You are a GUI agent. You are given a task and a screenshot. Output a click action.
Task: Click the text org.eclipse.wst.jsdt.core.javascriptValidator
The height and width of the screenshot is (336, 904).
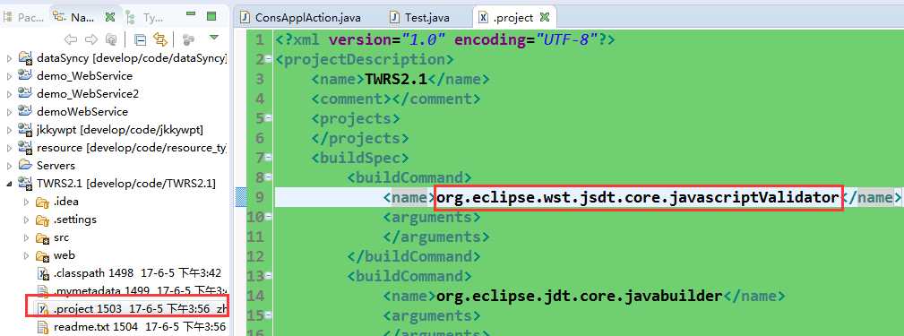tap(638, 198)
